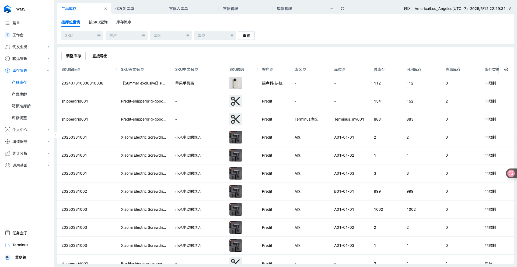This screenshot has width=517, height=267.
Task: Click the refresh icon in tab bar
Action: 342,9
